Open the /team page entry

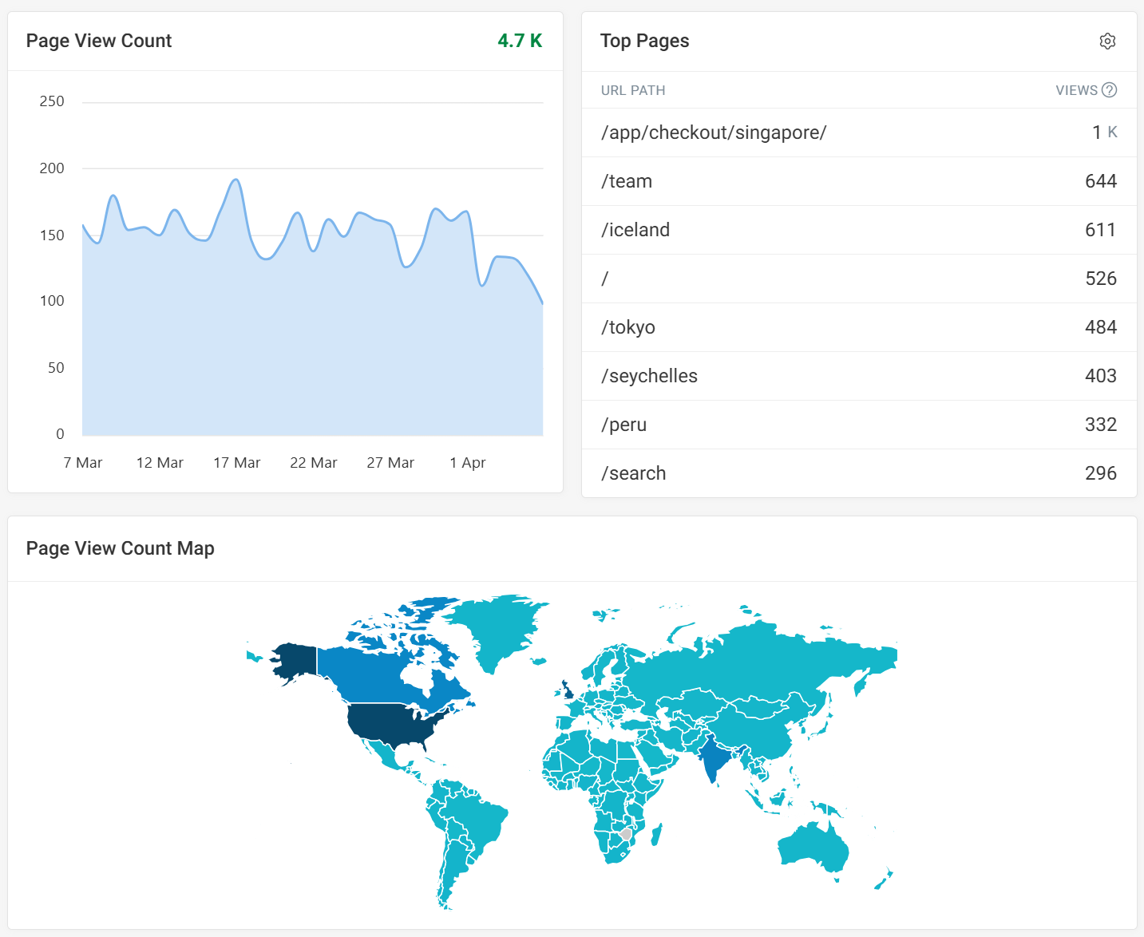[627, 181]
